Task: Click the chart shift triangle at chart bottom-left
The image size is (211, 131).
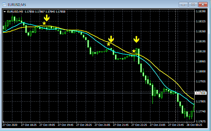Action: pos(3,122)
